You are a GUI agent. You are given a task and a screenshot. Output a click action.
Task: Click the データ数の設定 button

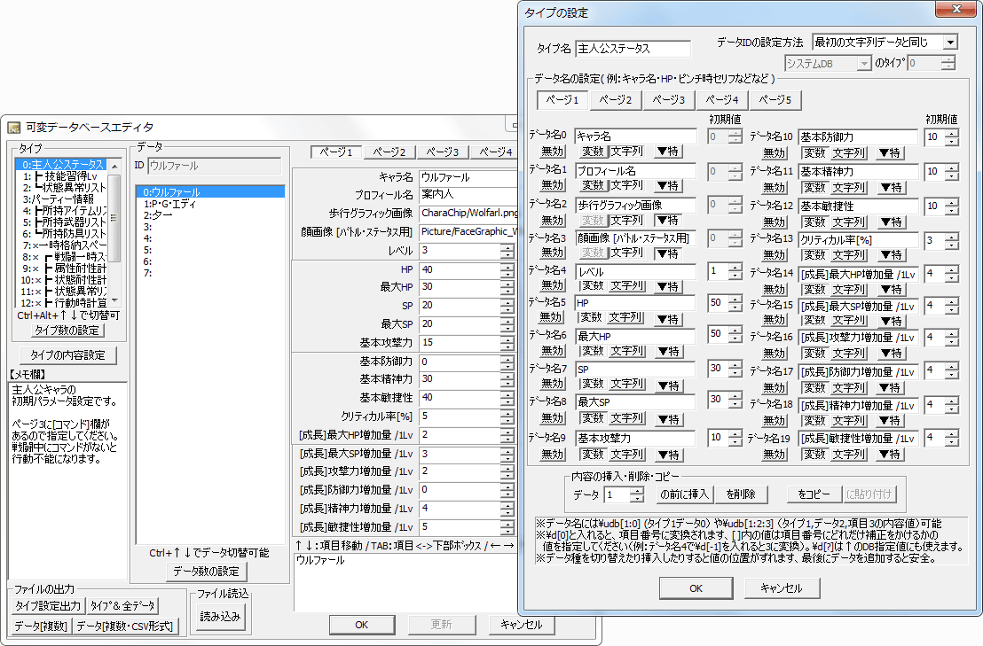205,571
